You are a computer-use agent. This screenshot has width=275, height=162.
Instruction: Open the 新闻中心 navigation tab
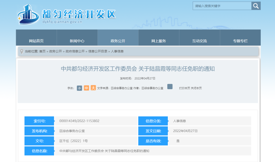point(77,41)
